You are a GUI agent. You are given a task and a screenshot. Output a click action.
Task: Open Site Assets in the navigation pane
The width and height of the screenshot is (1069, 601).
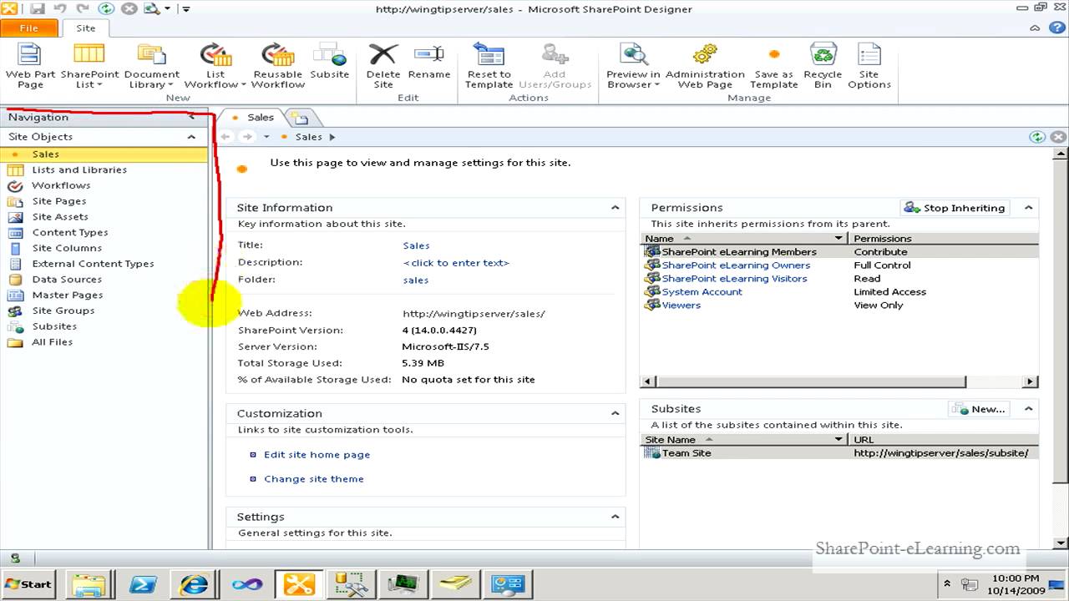pyautogui.click(x=60, y=217)
